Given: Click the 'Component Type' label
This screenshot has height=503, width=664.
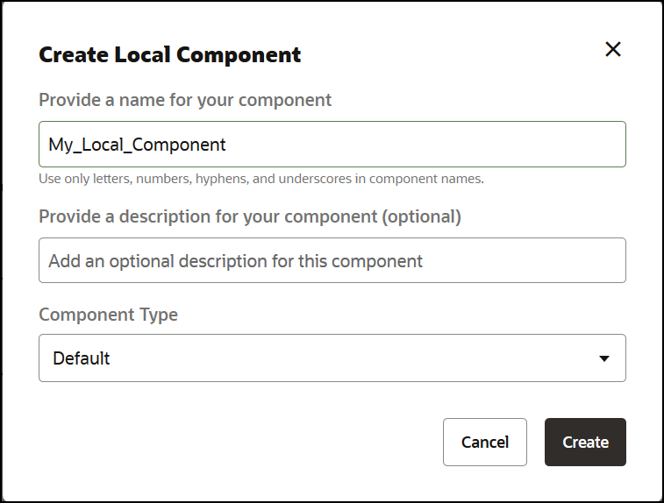Looking at the screenshot, I should click(x=108, y=315).
